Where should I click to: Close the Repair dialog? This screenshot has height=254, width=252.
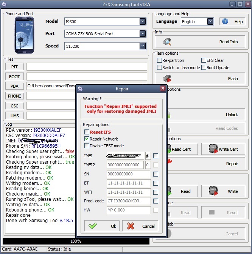tap(163, 88)
